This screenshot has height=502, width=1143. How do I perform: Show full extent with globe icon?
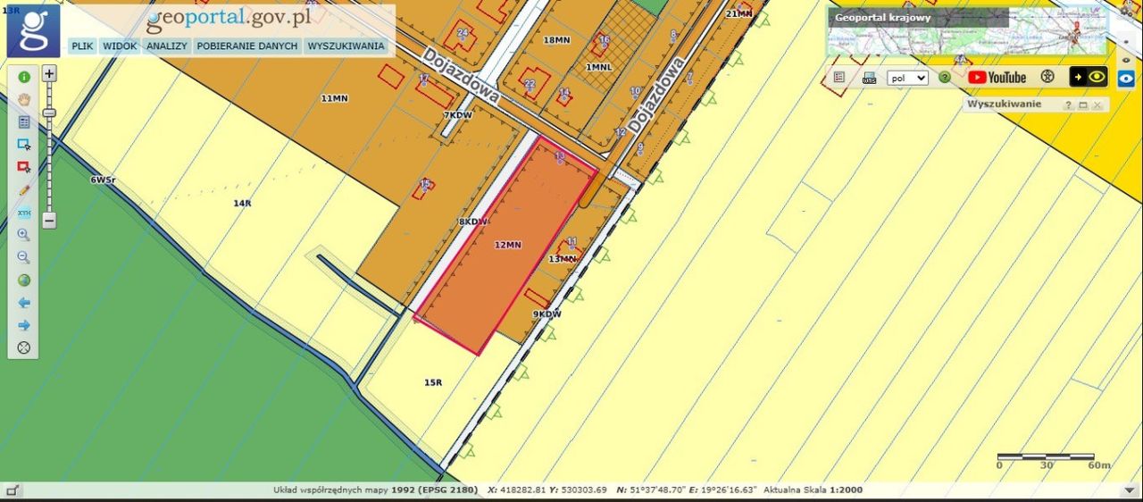click(24, 280)
